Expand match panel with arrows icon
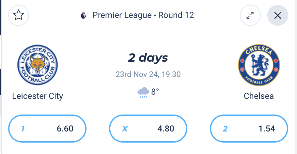 [250, 15]
